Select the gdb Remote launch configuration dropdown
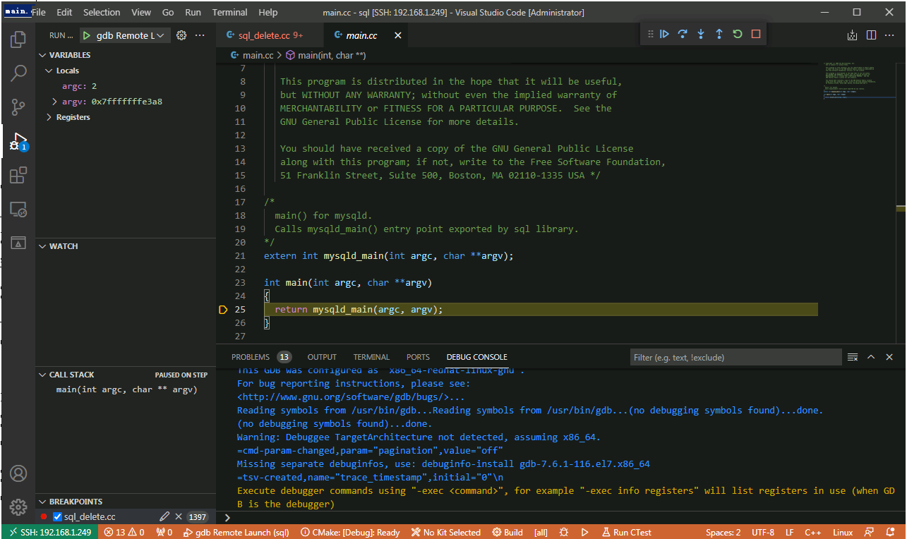 click(124, 35)
